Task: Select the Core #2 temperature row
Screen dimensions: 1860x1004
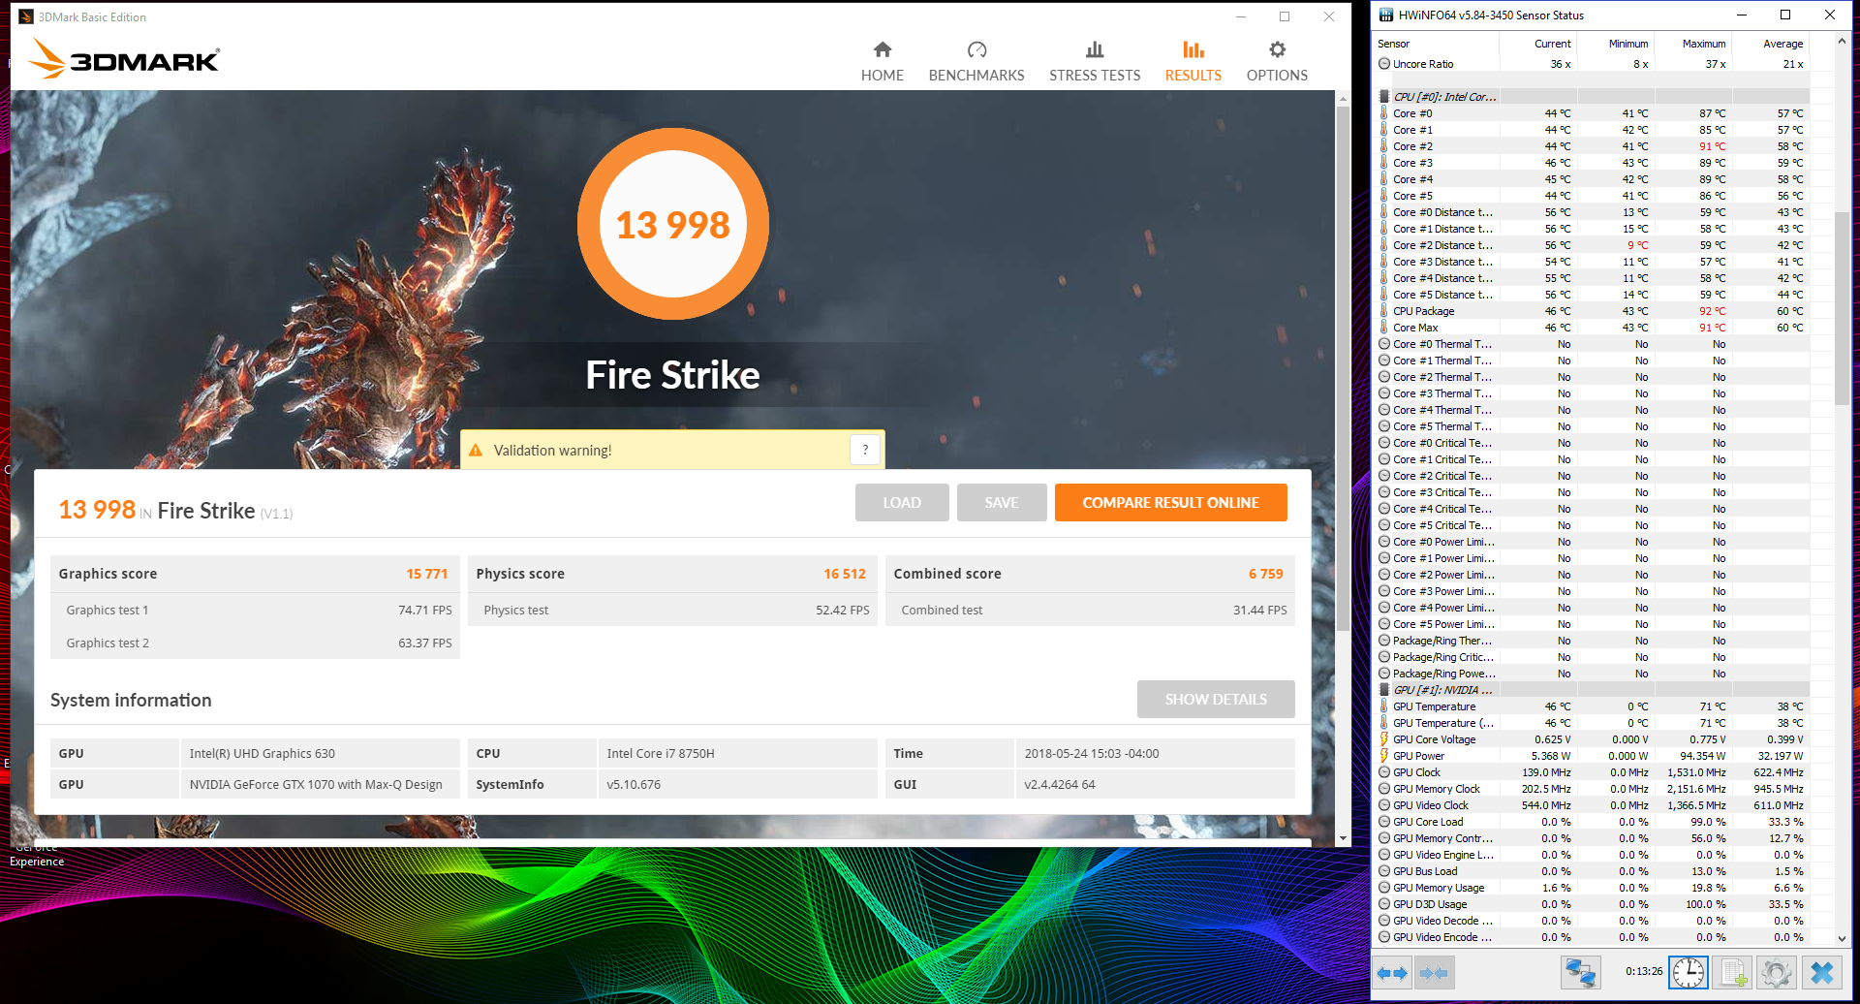Action: coord(1592,146)
